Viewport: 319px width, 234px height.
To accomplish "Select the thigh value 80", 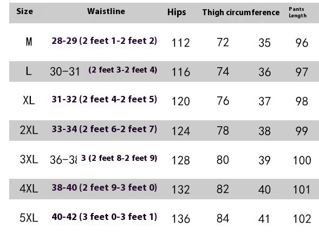I will tap(223, 160).
